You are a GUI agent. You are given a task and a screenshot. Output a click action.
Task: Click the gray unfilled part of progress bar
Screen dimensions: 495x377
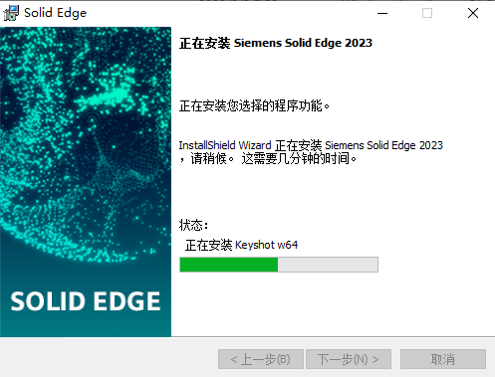pos(328,265)
